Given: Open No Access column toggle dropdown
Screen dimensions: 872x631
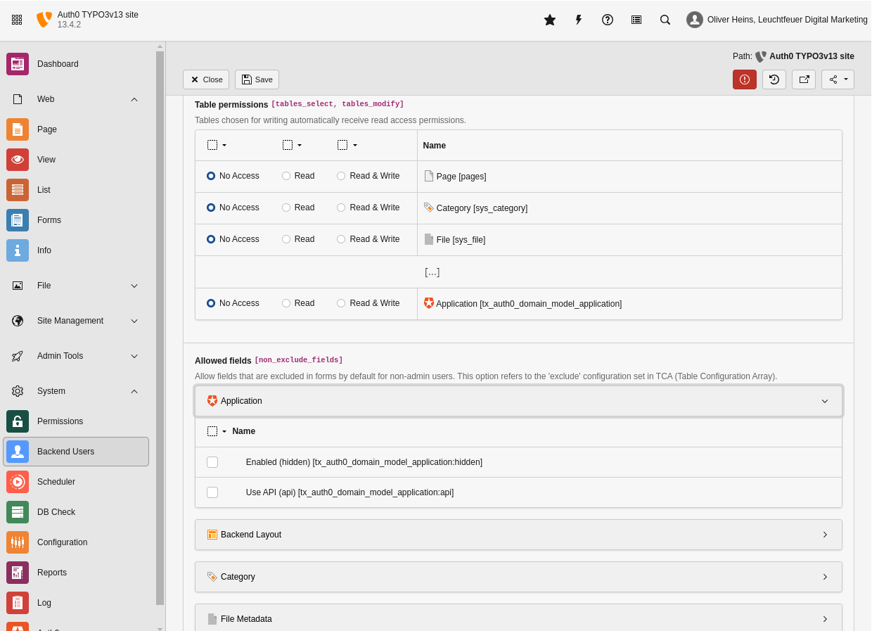Looking at the screenshot, I should 217,145.
